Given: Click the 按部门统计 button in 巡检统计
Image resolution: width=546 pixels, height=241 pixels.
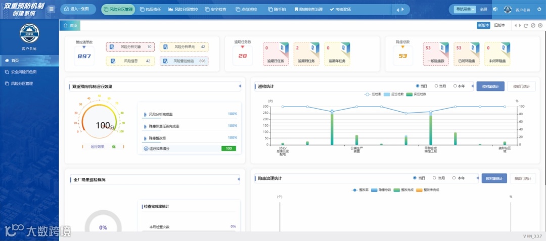Looking at the screenshot, I should coord(521,86).
